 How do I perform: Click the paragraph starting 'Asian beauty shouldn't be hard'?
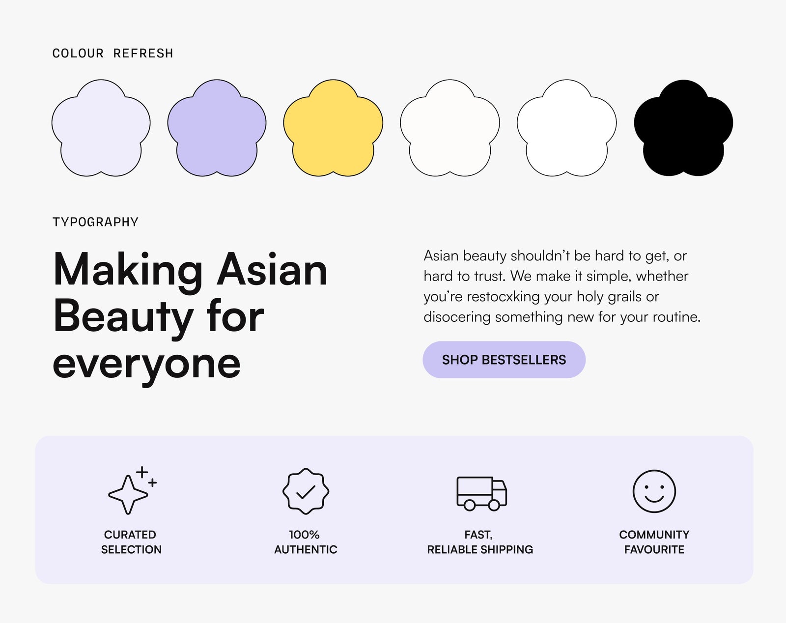[x=562, y=286]
